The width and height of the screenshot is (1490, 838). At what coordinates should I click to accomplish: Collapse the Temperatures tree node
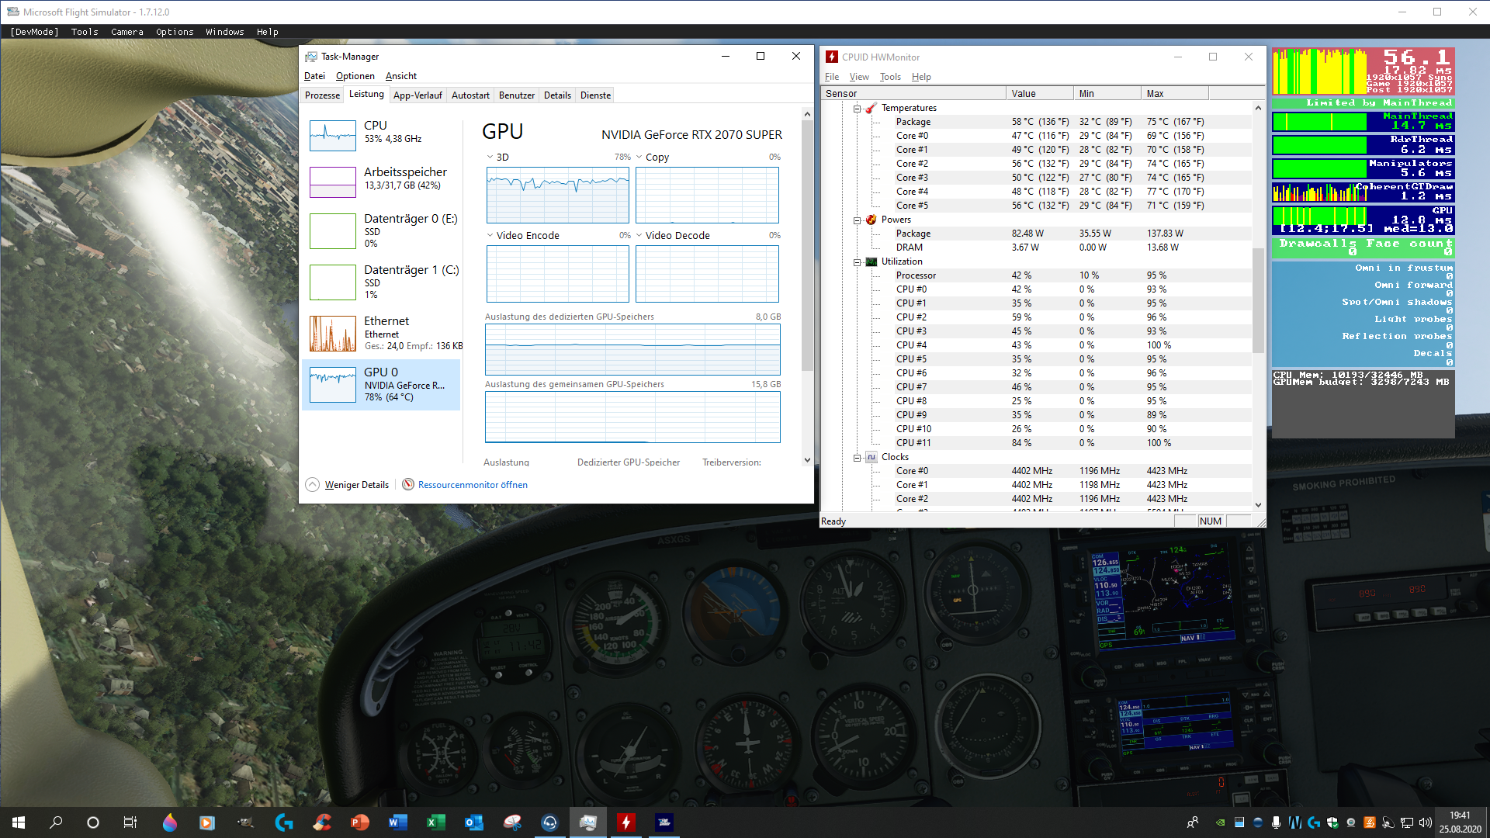click(x=858, y=109)
